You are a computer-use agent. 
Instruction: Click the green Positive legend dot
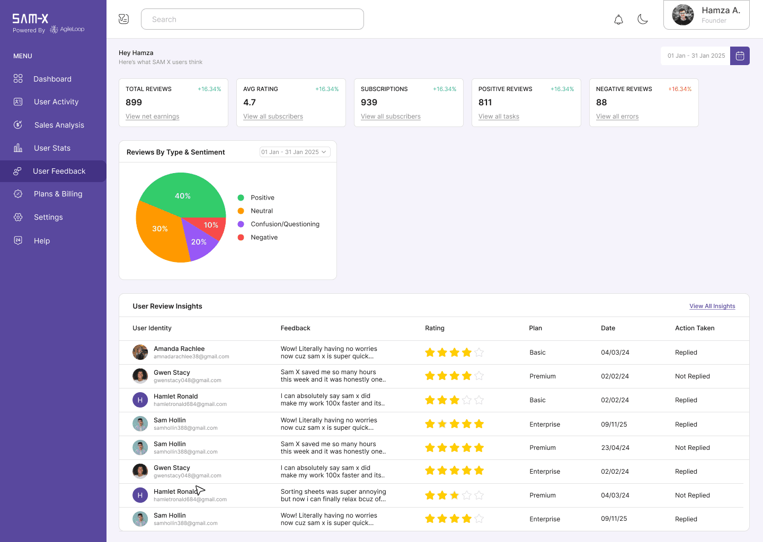point(241,197)
